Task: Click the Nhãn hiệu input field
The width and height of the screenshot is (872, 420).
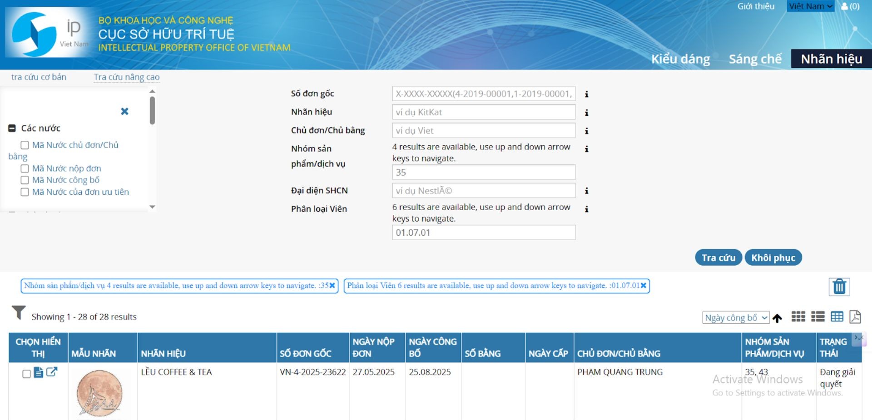Action: coord(483,112)
